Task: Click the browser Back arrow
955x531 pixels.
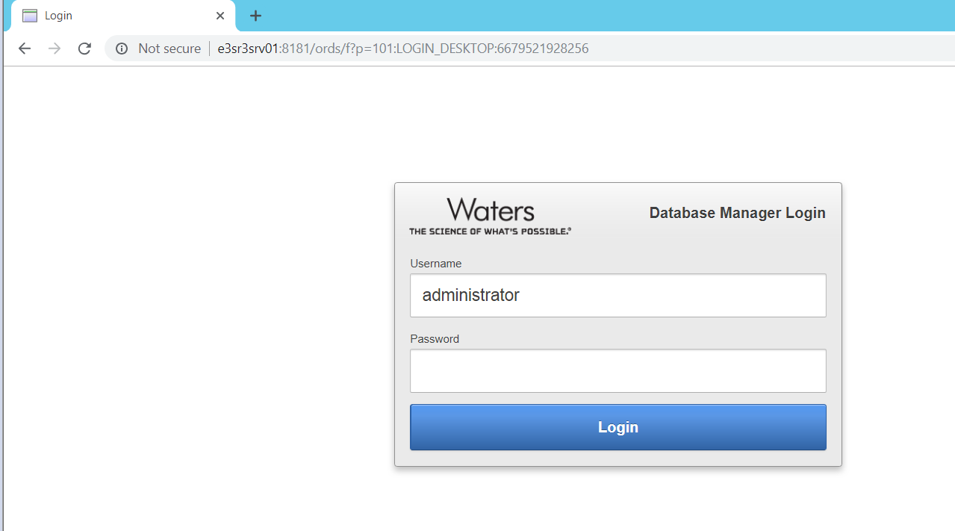Action: tap(25, 49)
